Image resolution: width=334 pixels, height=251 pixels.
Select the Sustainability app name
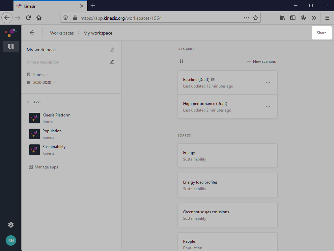54,147
